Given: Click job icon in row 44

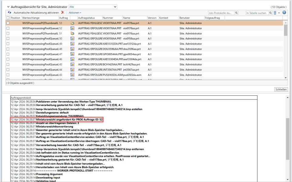Looking at the screenshot, I should tap(72, 70).
